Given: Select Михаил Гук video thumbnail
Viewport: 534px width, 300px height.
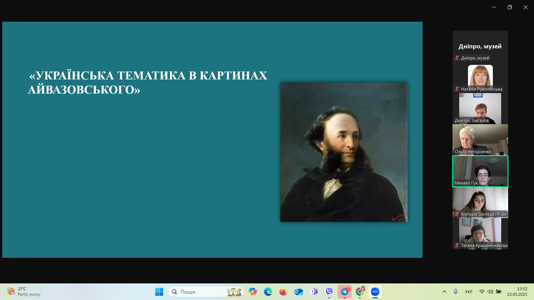Looking at the screenshot, I should click(480, 171).
